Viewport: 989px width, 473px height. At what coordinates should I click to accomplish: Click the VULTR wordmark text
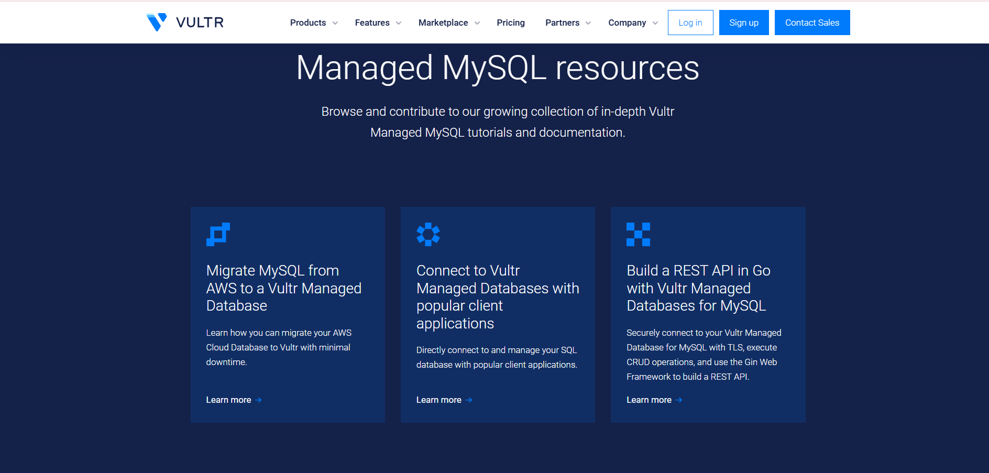pos(200,23)
